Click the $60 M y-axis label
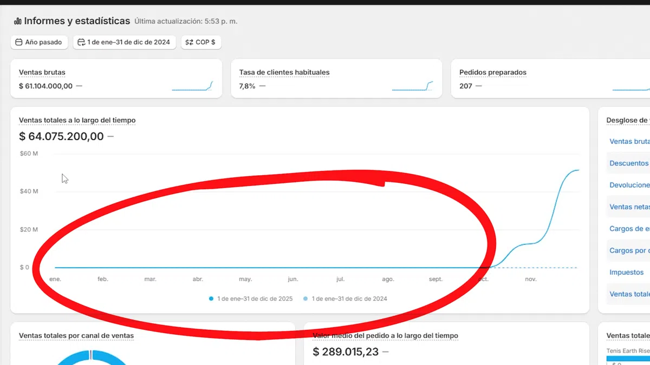Image resolution: width=650 pixels, height=365 pixels. click(29, 154)
